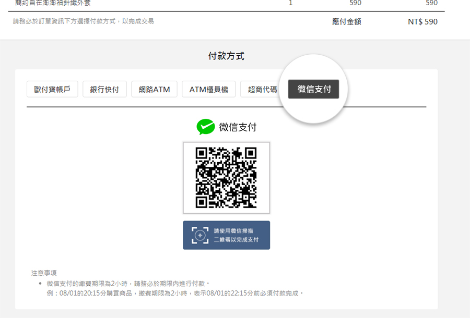Click the note about 繳費期限為2小時
Image resolution: width=470 pixels, height=318 pixels.
[x=128, y=283]
